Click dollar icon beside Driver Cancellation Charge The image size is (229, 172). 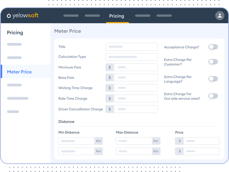point(110,109)
